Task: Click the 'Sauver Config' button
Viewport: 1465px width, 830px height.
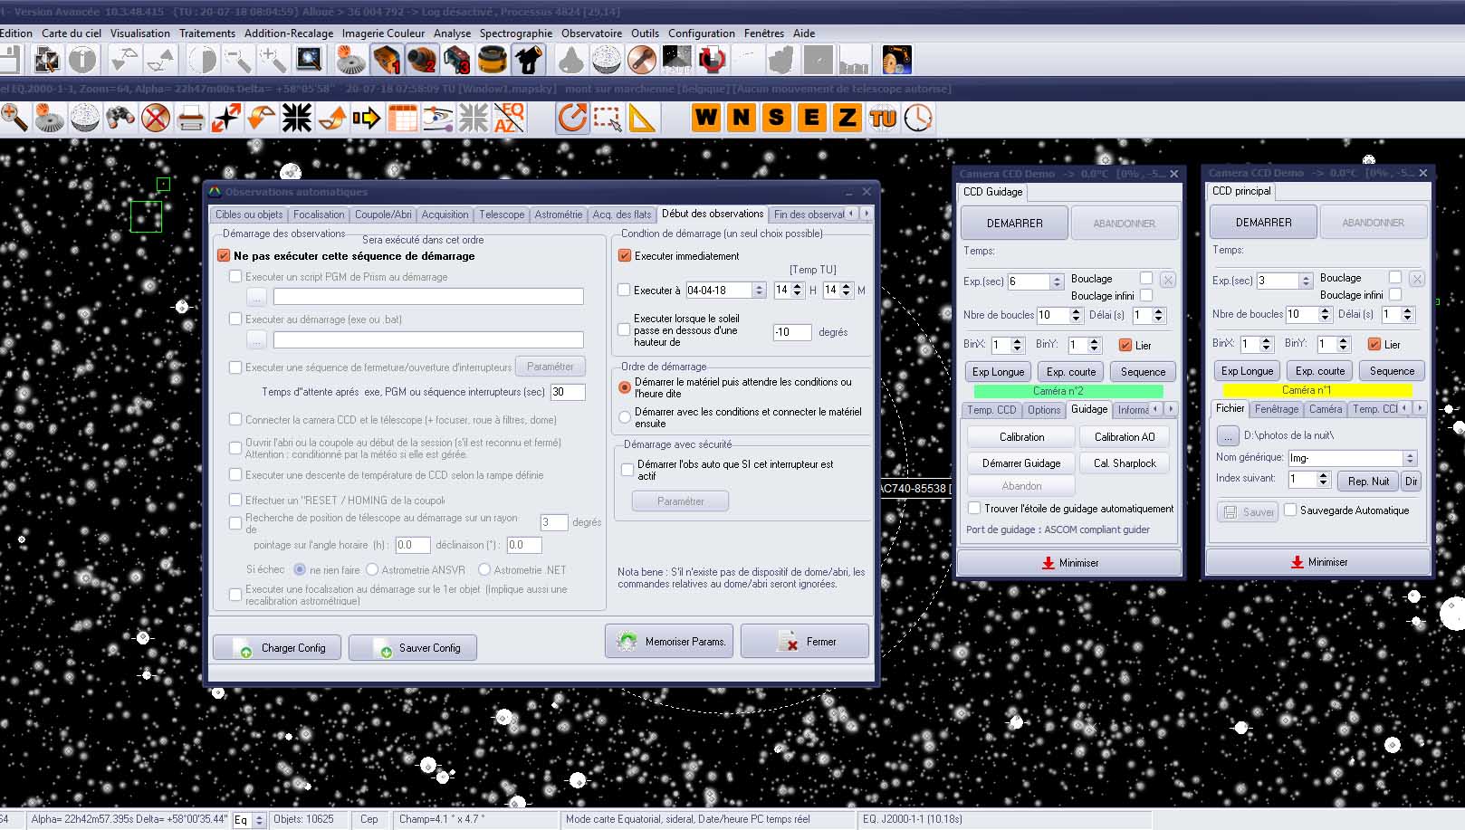Action: click(x=413, y=648)
